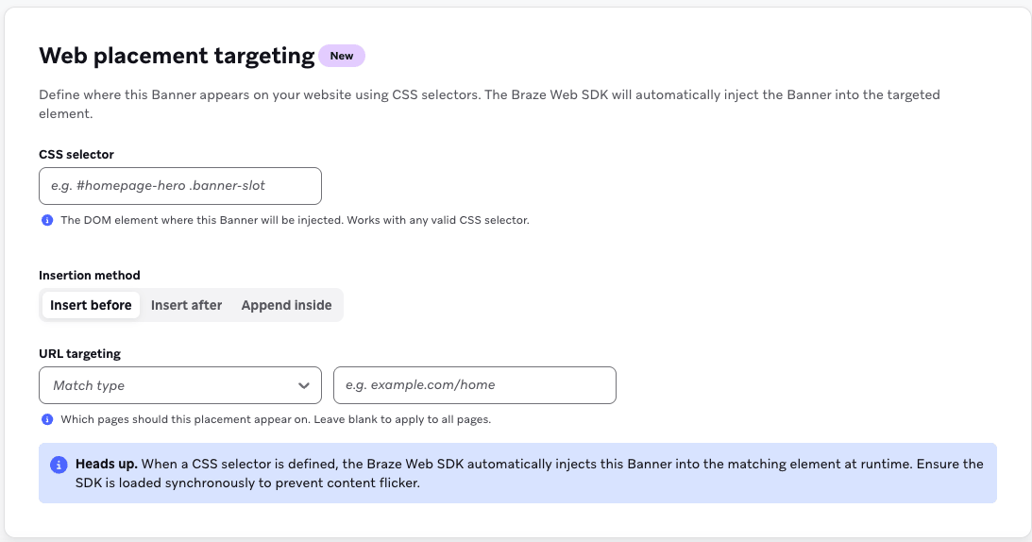Click the info icon beside the DOM element hint
Screen dimensions: 1032x542
click(47, 220)
